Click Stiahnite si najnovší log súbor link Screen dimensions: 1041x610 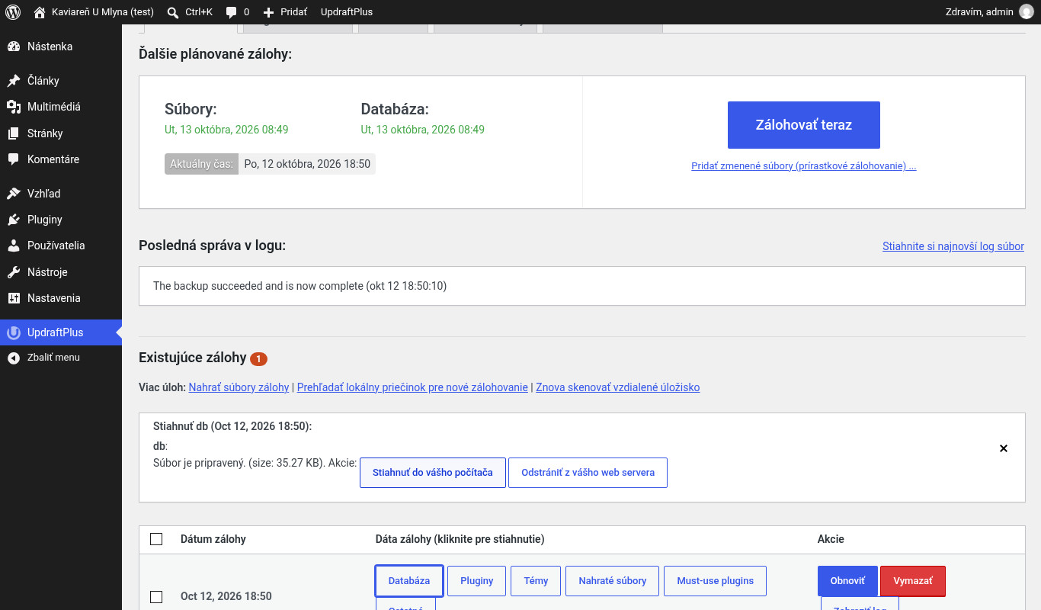click(953, 246)
